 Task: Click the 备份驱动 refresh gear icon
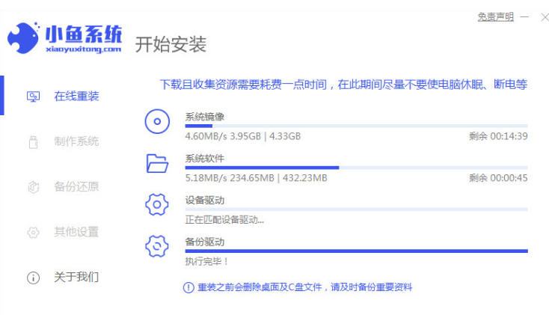pos(157,246)
